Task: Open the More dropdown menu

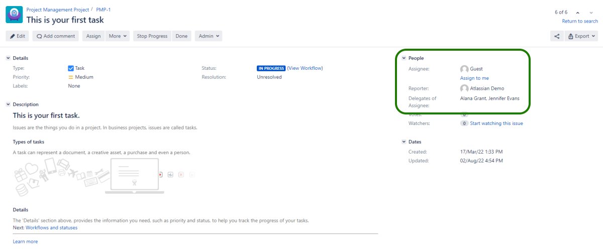Action: [x=118, y=36]
